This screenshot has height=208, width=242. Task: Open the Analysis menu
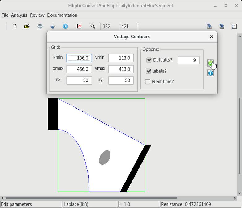click(x=19, y=15)
